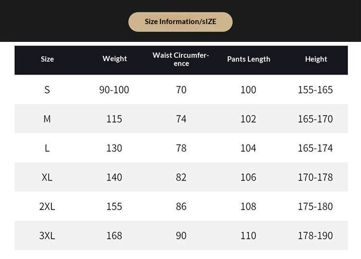
Task: Click the Size Information/sIZE button
Action: 180,22
